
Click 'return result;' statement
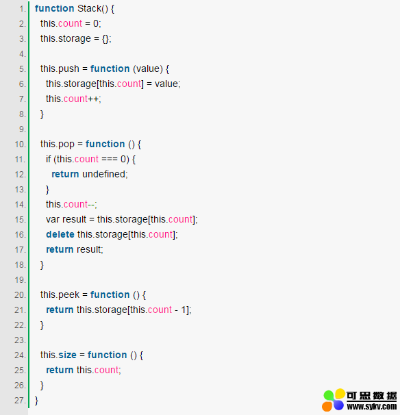[75, 249]
